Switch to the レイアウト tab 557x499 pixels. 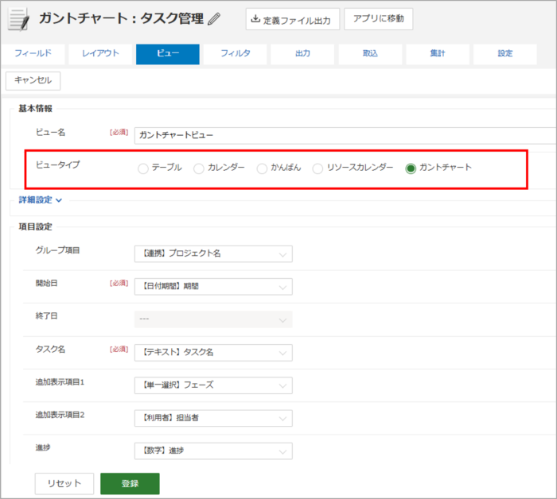point(100,54)
